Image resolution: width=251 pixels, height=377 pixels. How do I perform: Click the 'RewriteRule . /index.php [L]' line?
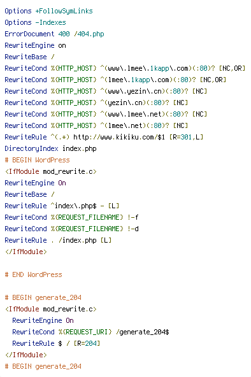tap(58, 240)
